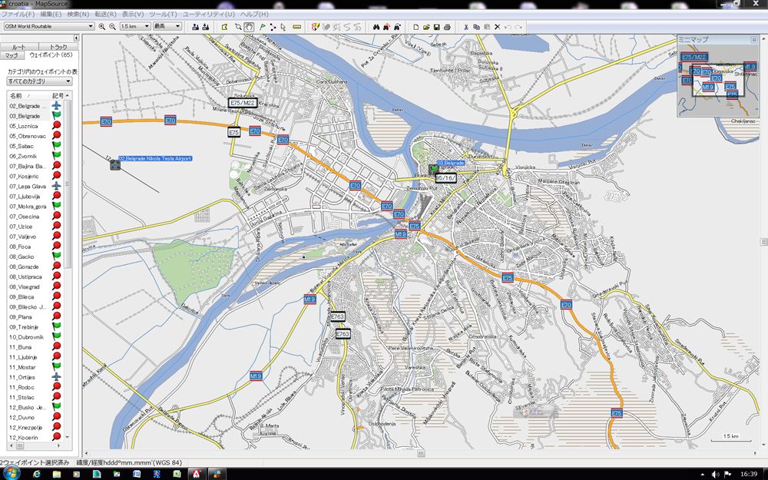
Task: Click the zoom out magnifier icon
Action: coord(113,26)
